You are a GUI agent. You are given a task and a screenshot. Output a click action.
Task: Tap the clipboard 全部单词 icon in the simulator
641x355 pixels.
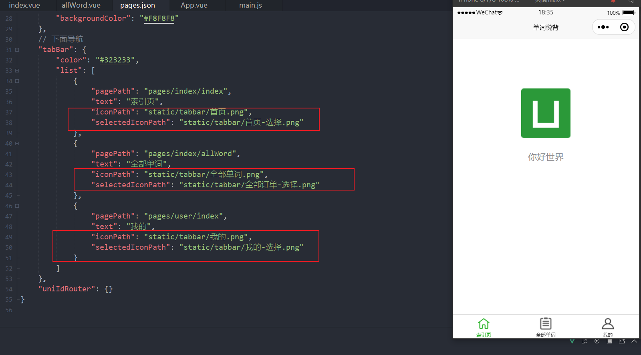pyautogui.click(x=546, y=323)
